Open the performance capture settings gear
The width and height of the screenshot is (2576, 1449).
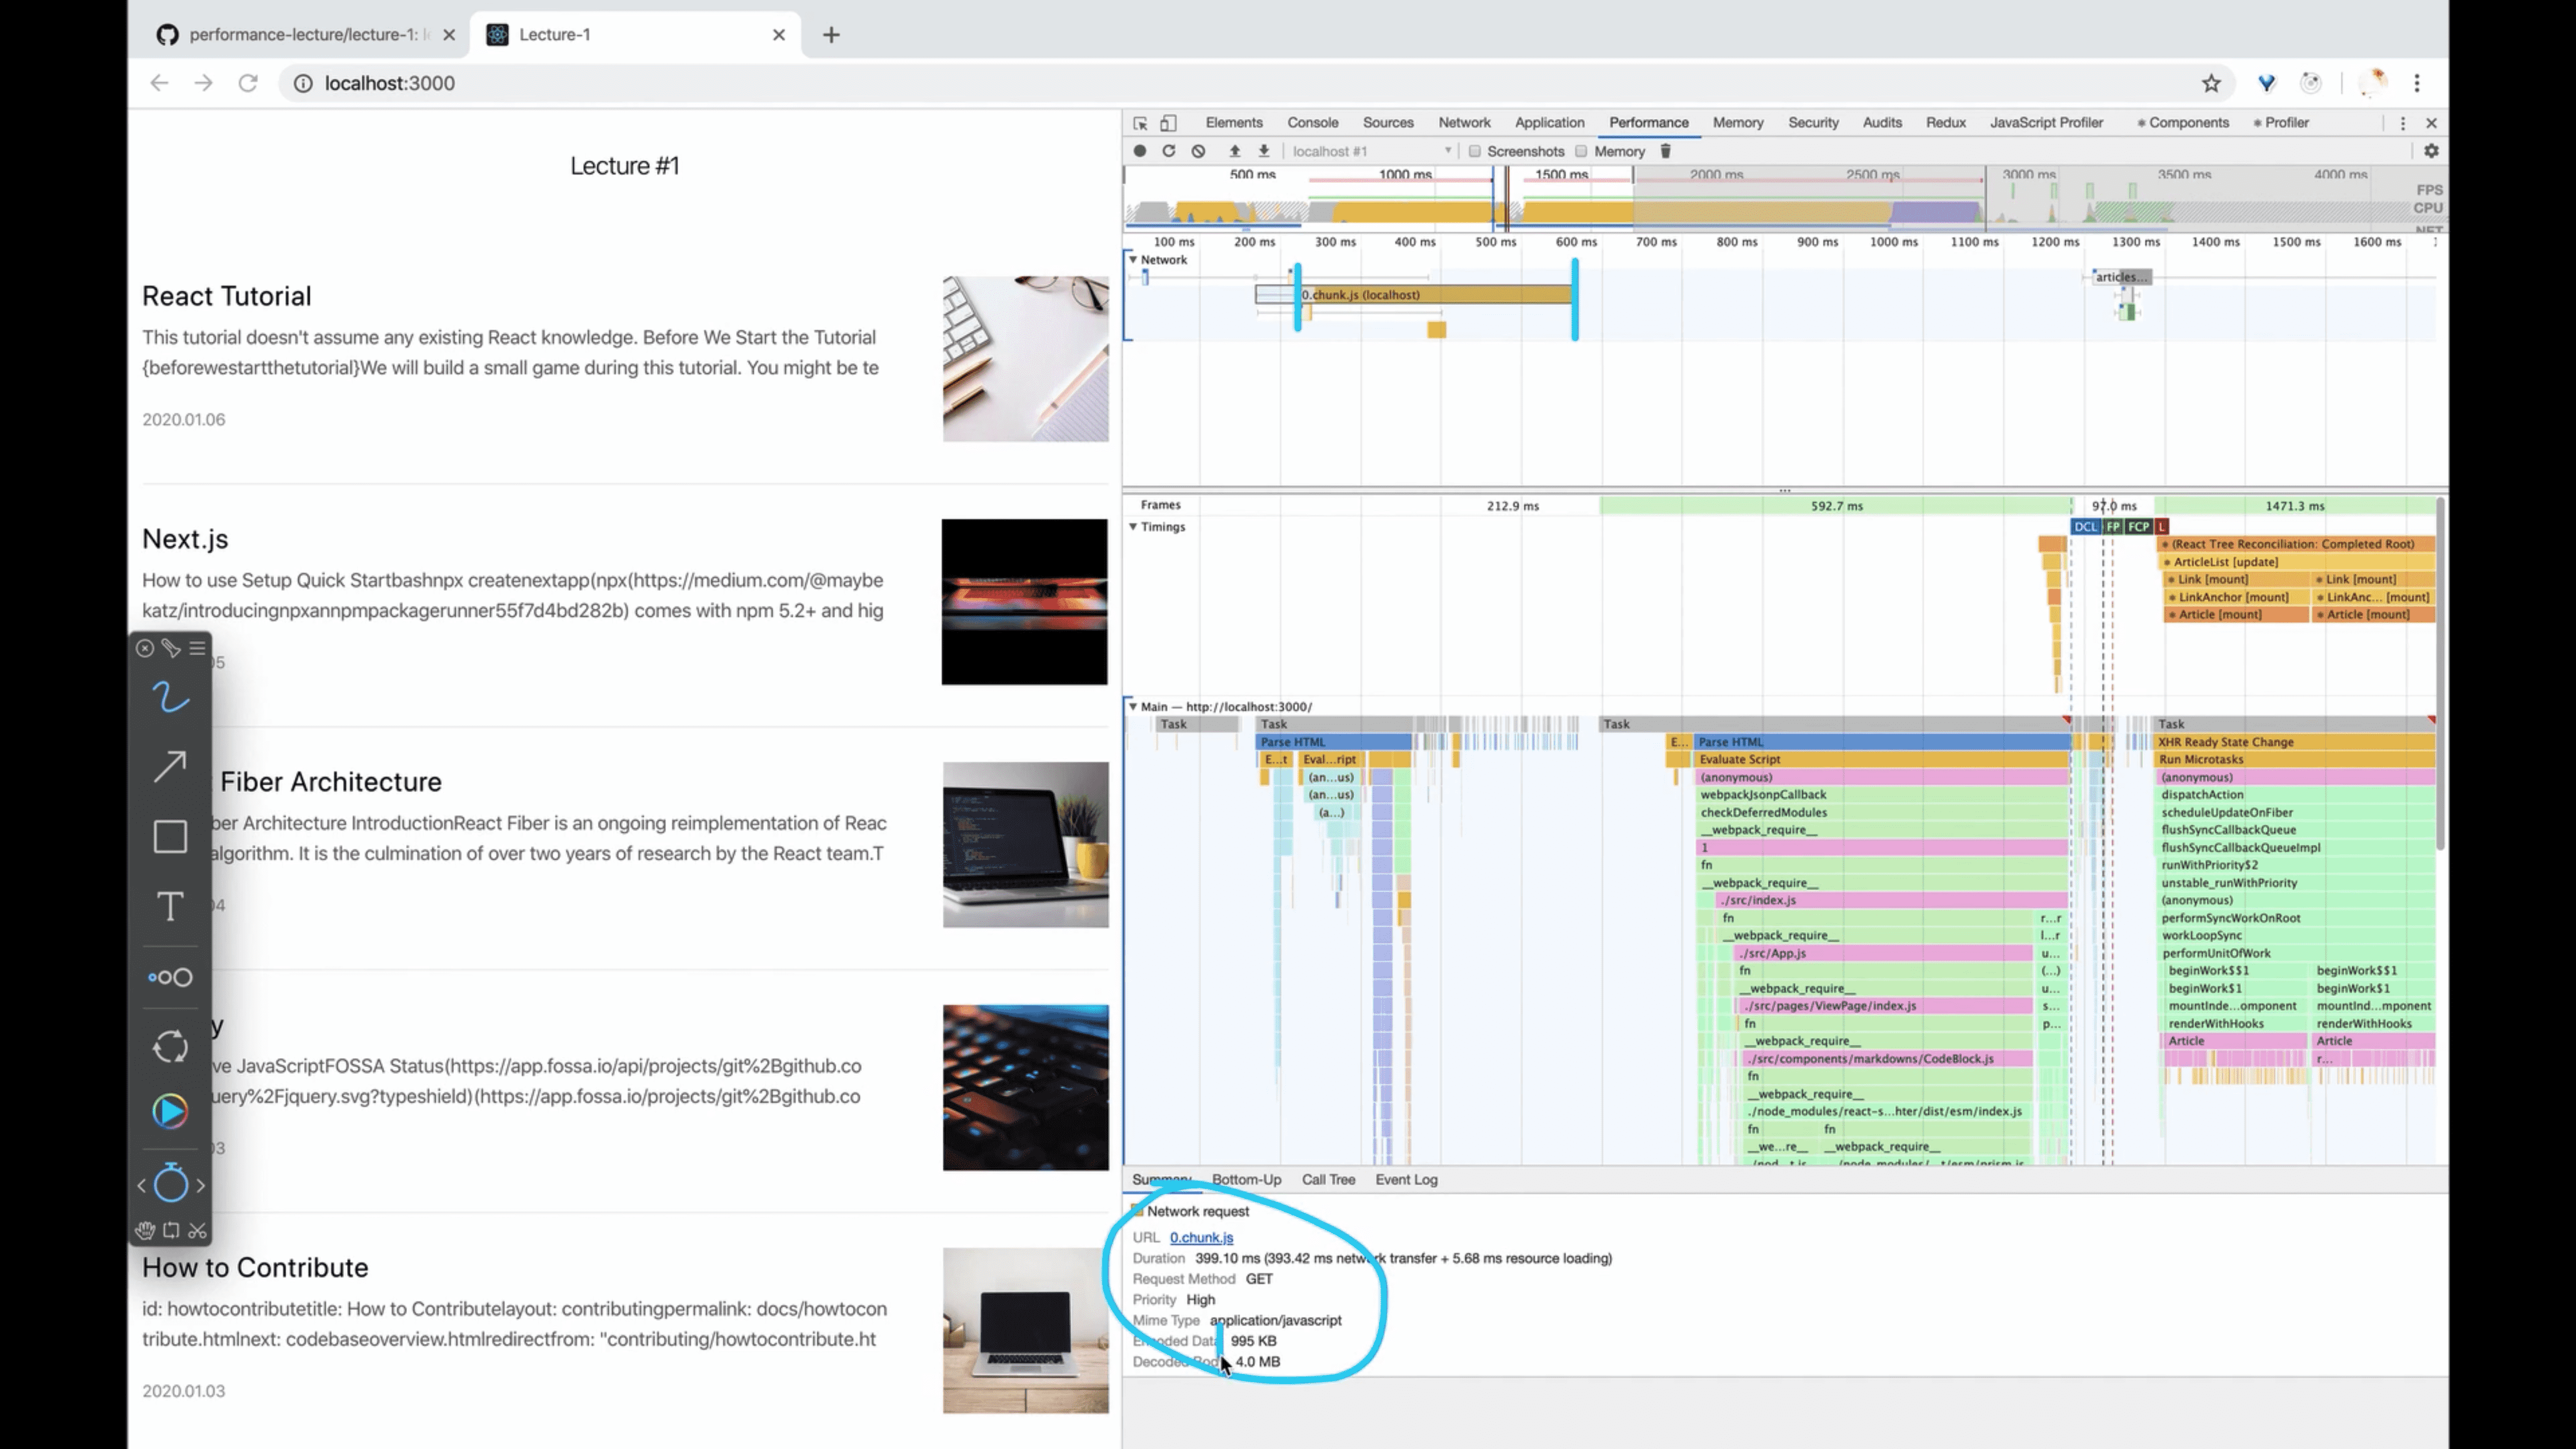point(2431,151)
